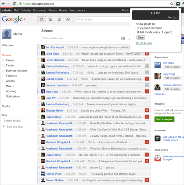Click comment count badge on Matt Cutts post
This screenshot has height=185, width=184.
pyautogui.click(x=147, y=91)
